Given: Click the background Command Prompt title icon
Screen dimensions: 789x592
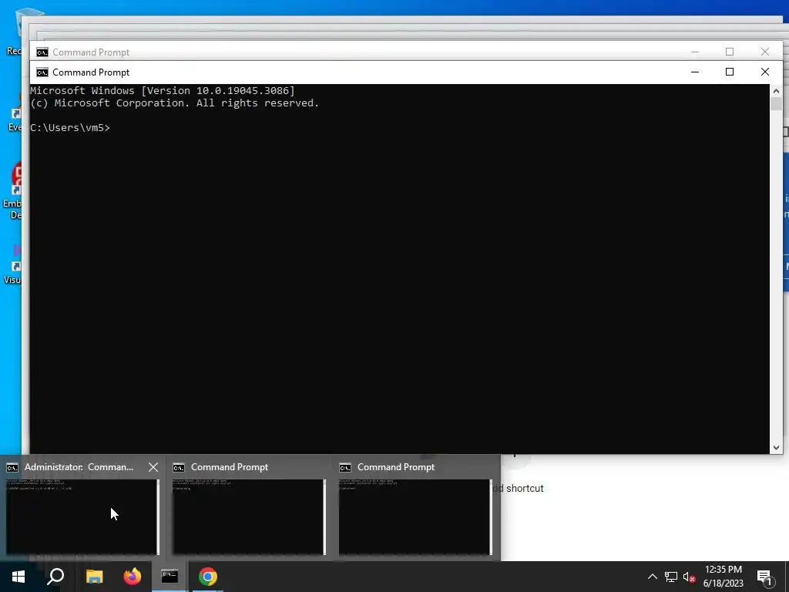Looking at the screenshot, I should pos(42,52).
